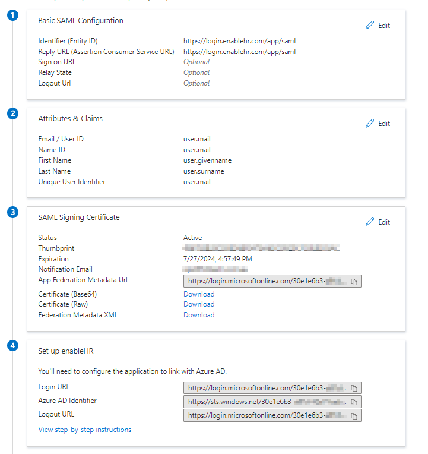Image resolution: width=428 pixels, height=454 pixels.
Task: Click the App Federation Metadata Url field
Action: click(x=272, y=281)
